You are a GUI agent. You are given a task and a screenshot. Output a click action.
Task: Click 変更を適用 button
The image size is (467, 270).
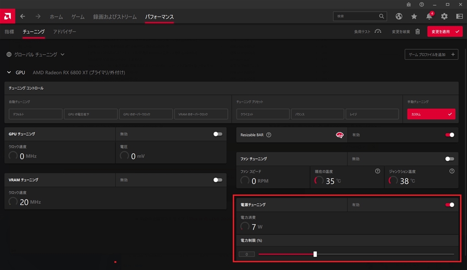click(x=445, y=31)
